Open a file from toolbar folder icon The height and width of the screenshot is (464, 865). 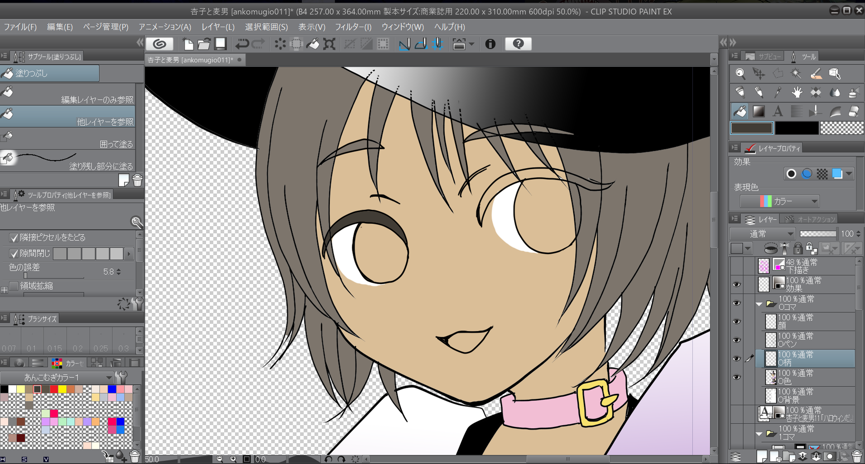pos(204,44)
